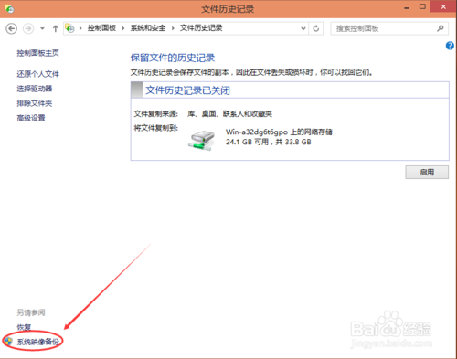Open help with the blue question mark
The height and width of the screenshot is (359, 457).
pyautogui.click(x=450, y=46)
